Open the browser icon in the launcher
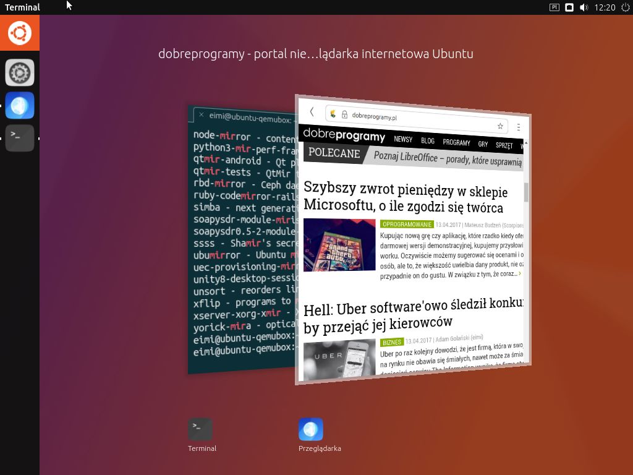 coord(20,105)
